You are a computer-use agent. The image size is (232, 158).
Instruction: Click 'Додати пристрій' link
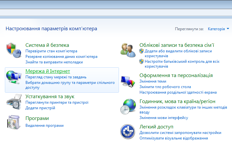click(40, 108)
